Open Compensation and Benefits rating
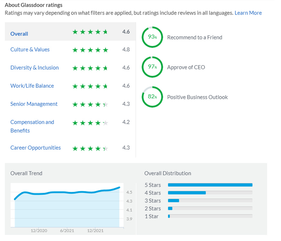The height and width of the screenshot is (241, 281). coord(32,126)
